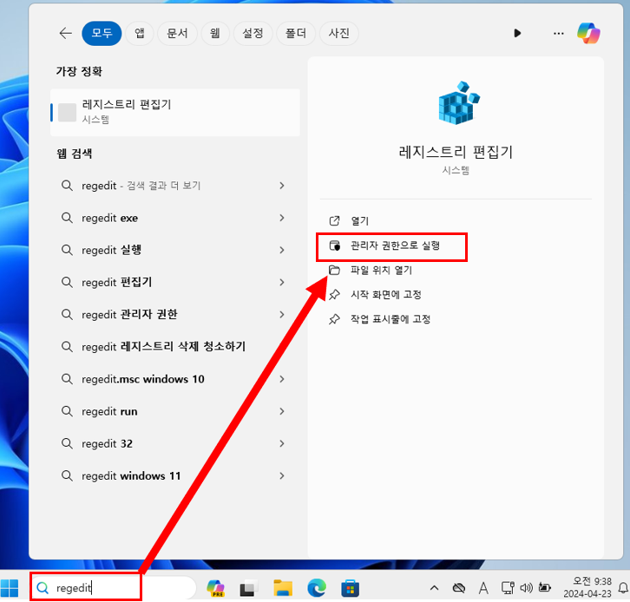Expand chevron for regedit.msc windows 10

pyautogui.click(x=282, y=379)
